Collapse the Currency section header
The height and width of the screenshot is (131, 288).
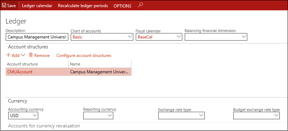coord(18,101)
